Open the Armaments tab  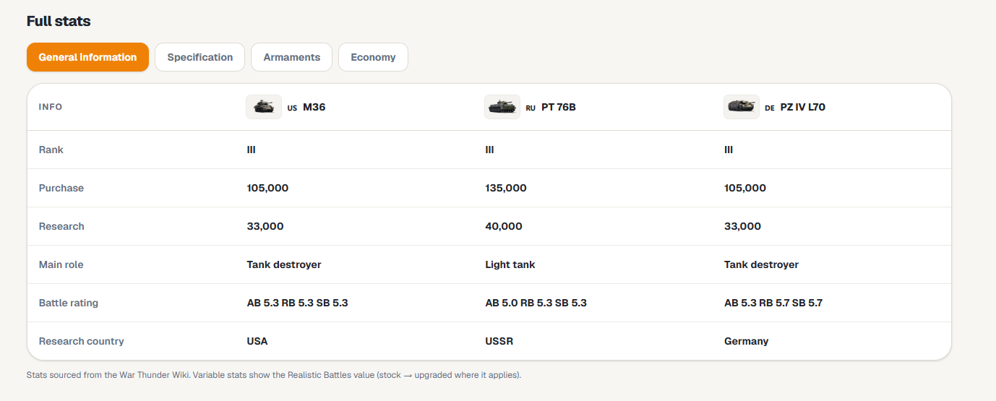click(x=292, y=57)
